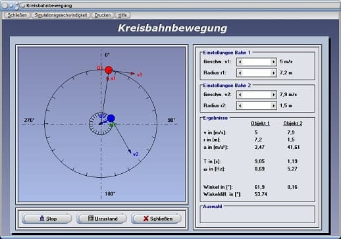This screenshot has height=239, width=341.
Task: Click the 270° label on the diagram
Action: click(29, 120)
